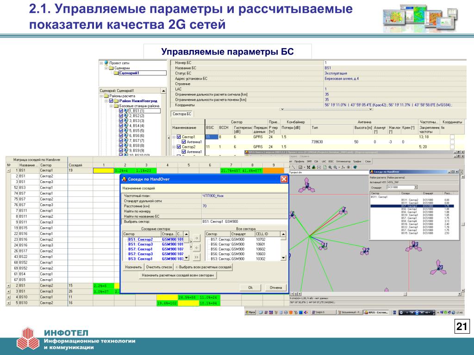Screen dimensions: 474x355
Task: Collapse BS1 Сектор1 row in neighbor matrix
Action: [x=8, y=171]
